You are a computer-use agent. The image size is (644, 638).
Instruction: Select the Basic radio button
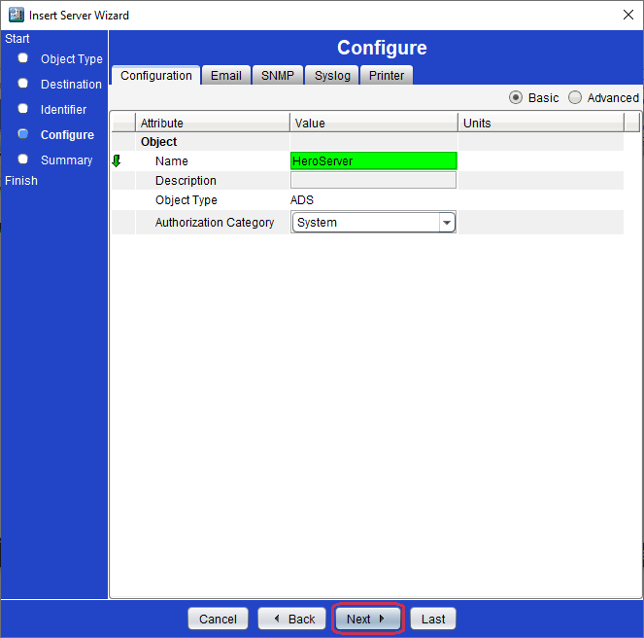(516, 97)
